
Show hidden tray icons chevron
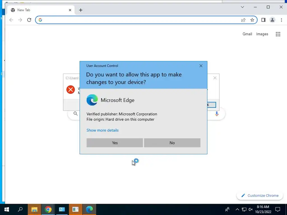point(237,209)
